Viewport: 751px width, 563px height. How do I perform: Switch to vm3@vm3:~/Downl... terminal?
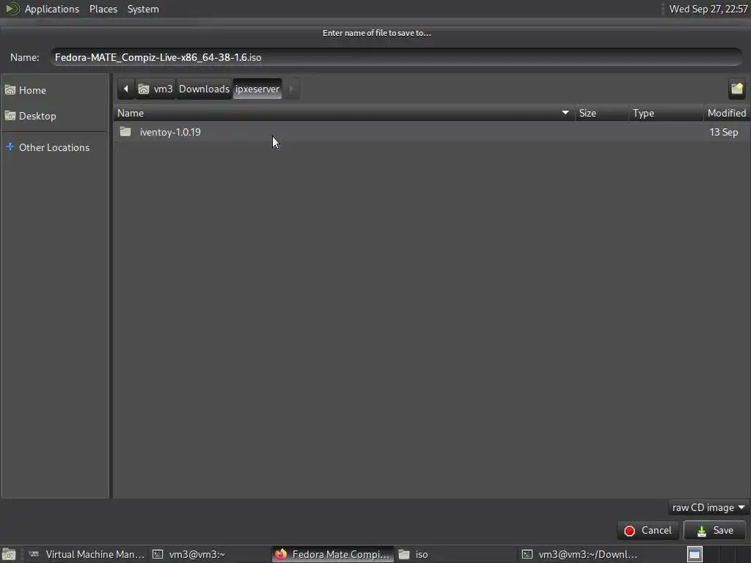(x=581, y=554)
